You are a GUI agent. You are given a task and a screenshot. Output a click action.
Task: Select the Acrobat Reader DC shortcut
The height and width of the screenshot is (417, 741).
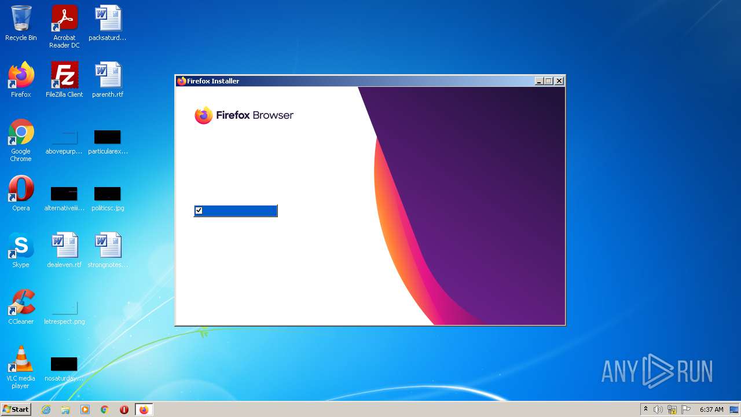pos(64,27)
